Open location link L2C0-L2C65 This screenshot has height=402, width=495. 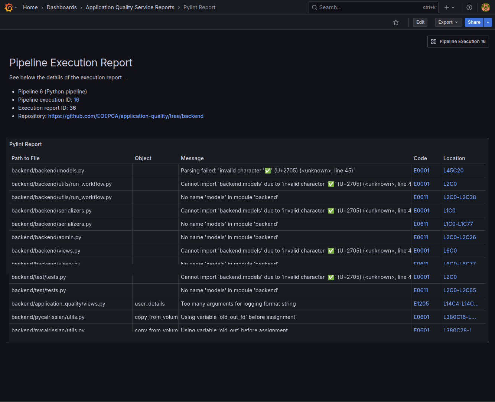(460, 290)
